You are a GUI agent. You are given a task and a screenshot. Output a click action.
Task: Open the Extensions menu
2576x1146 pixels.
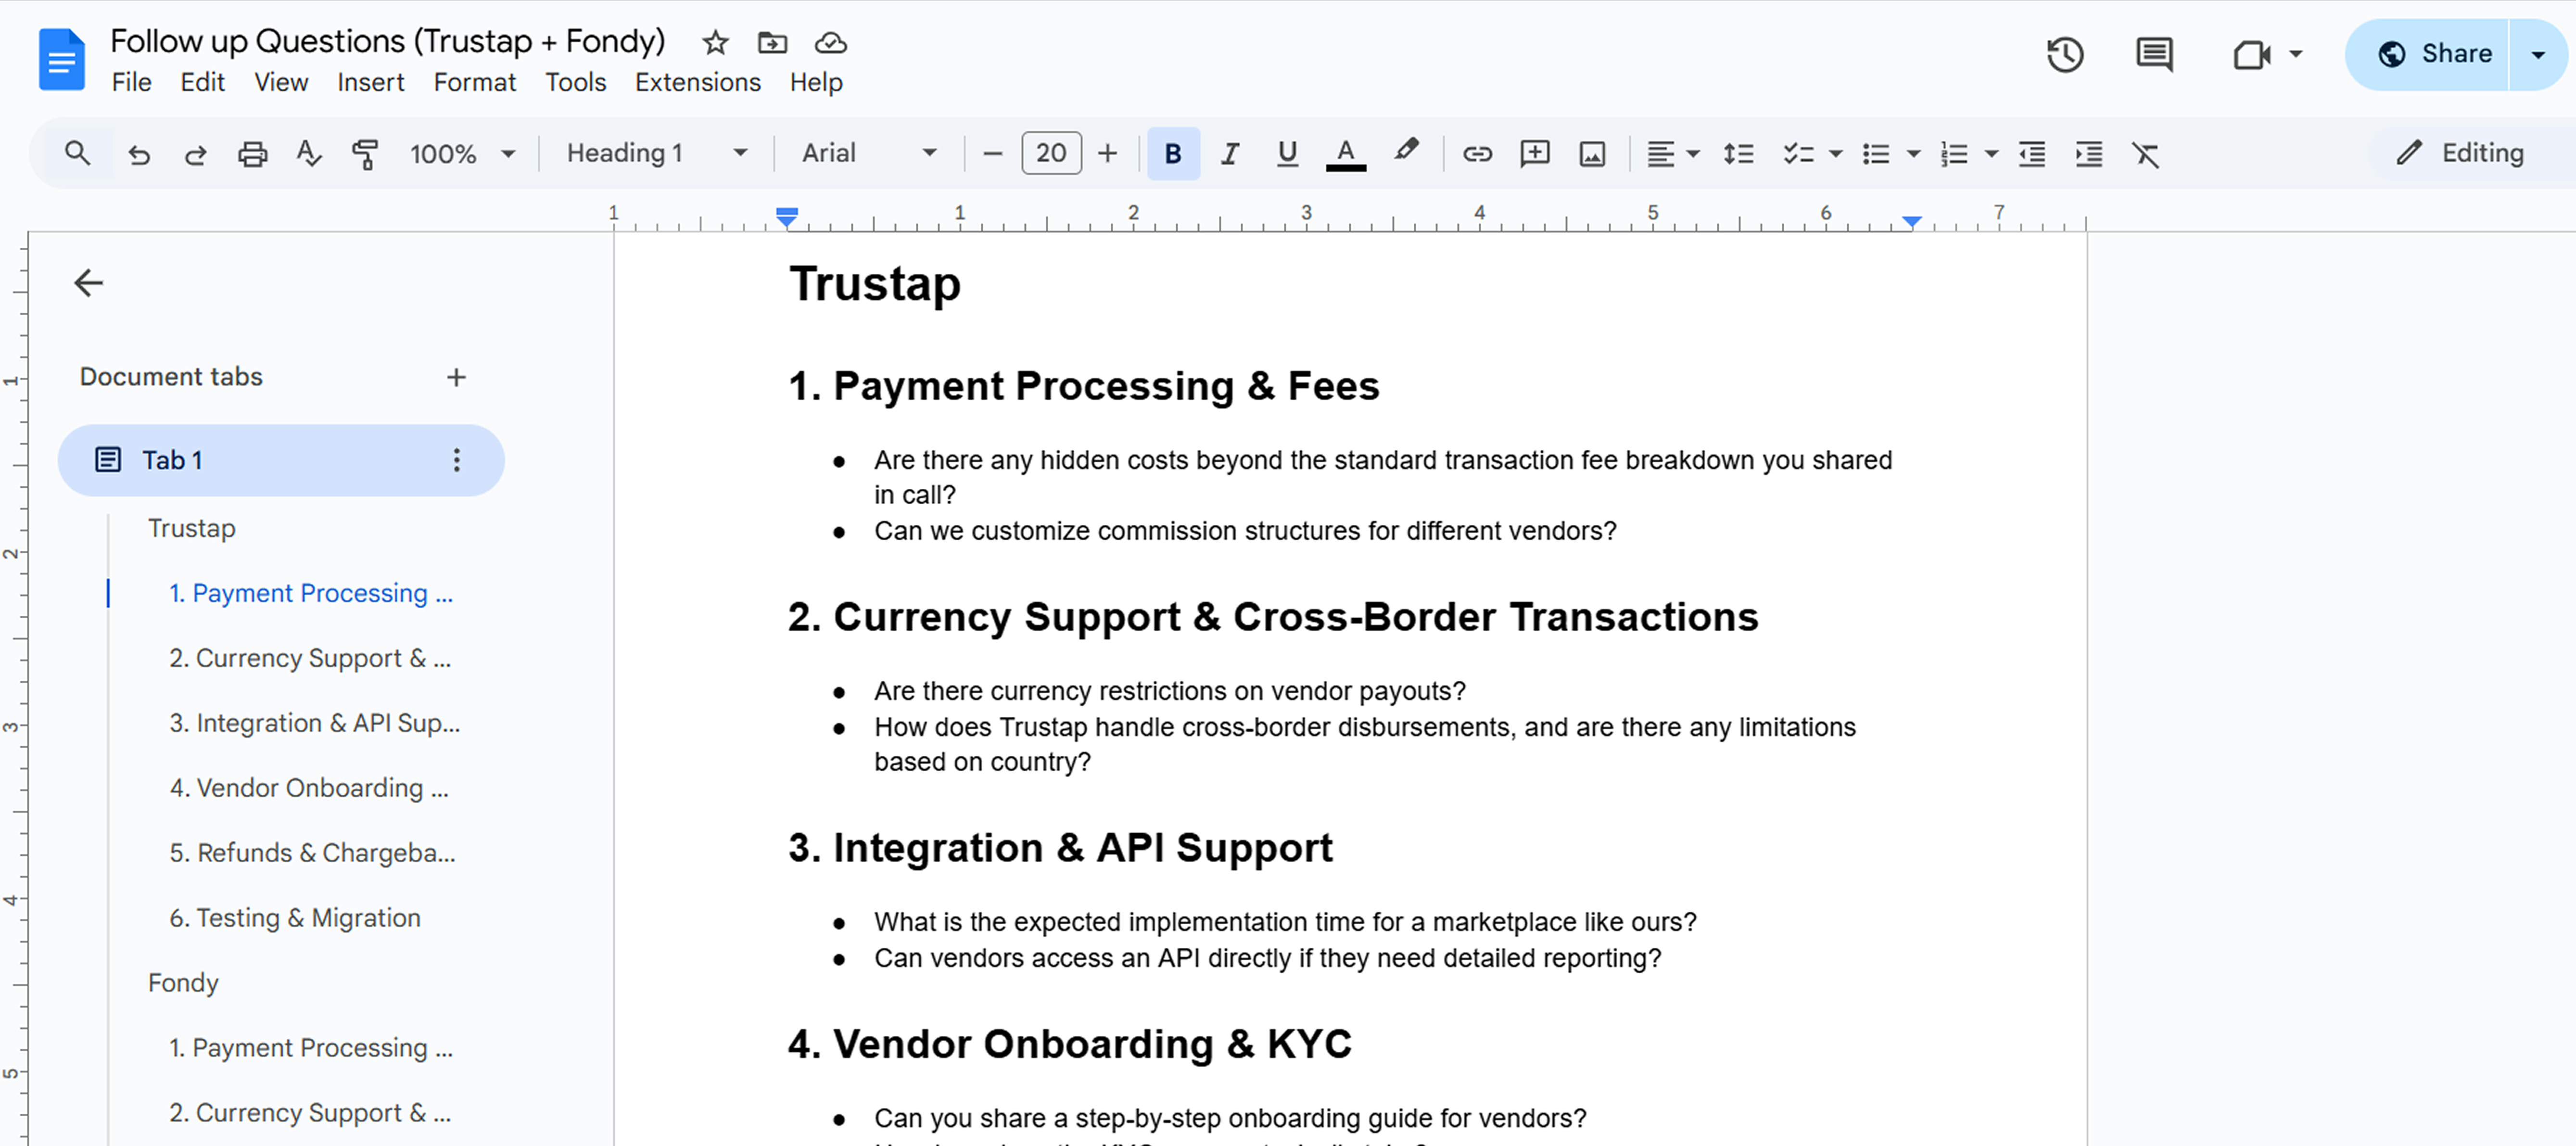coord(698,82)
